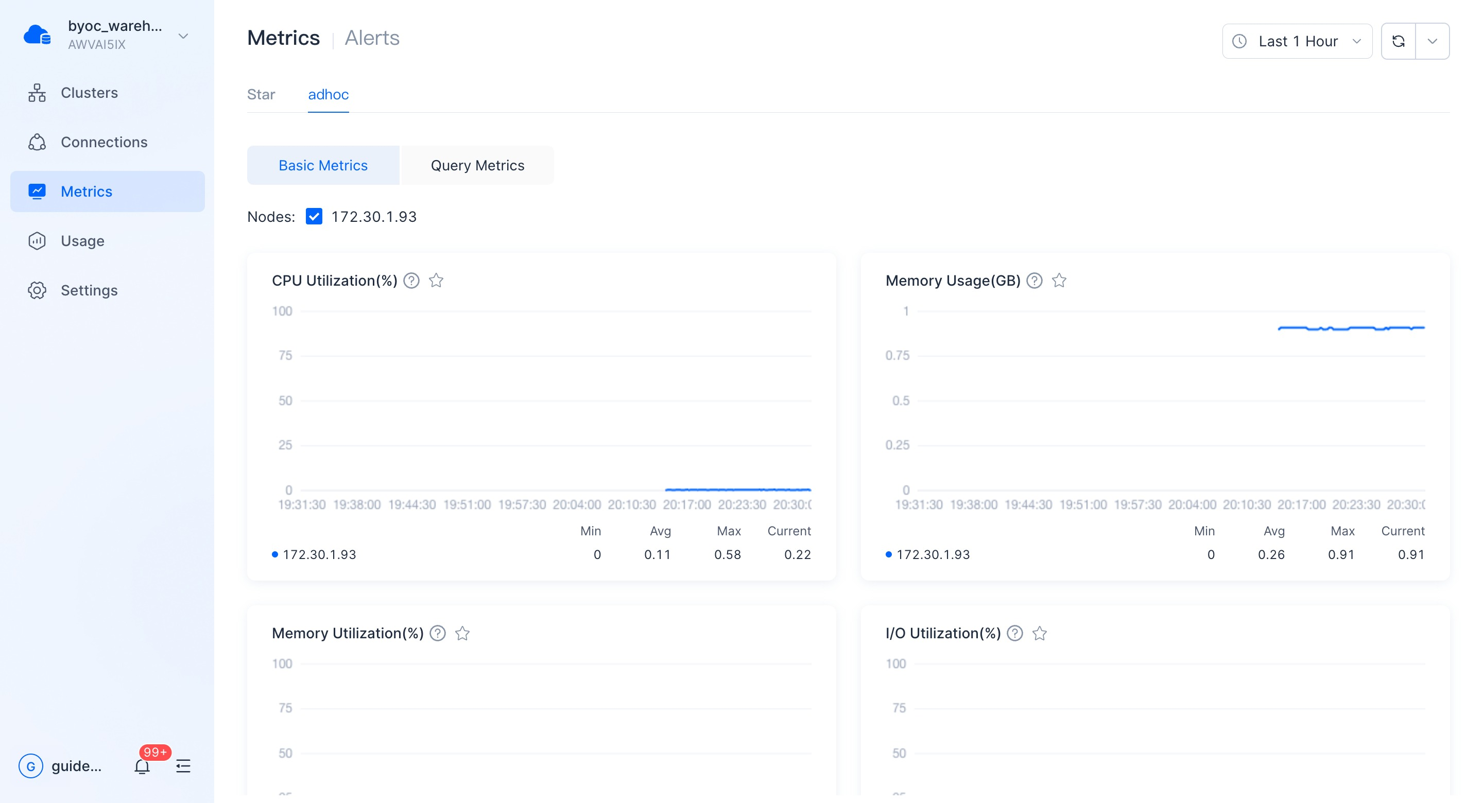Screen dimensions: 1483x803
Task: Show help for I/O Utilization(%)
Action: 1015,634
